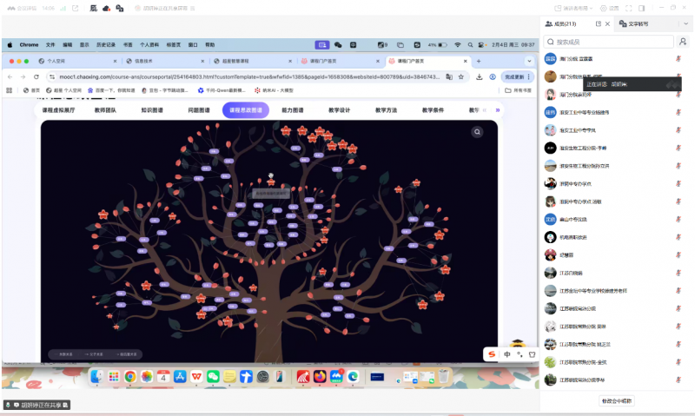Click Chrome reload page icon
Image resolution: width=695 pixels, height=416 pixels.
click(36, 76)
